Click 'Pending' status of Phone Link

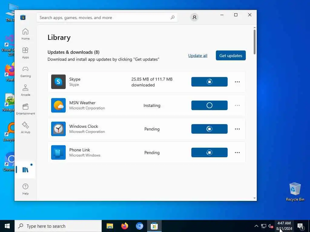coord(152,153)
